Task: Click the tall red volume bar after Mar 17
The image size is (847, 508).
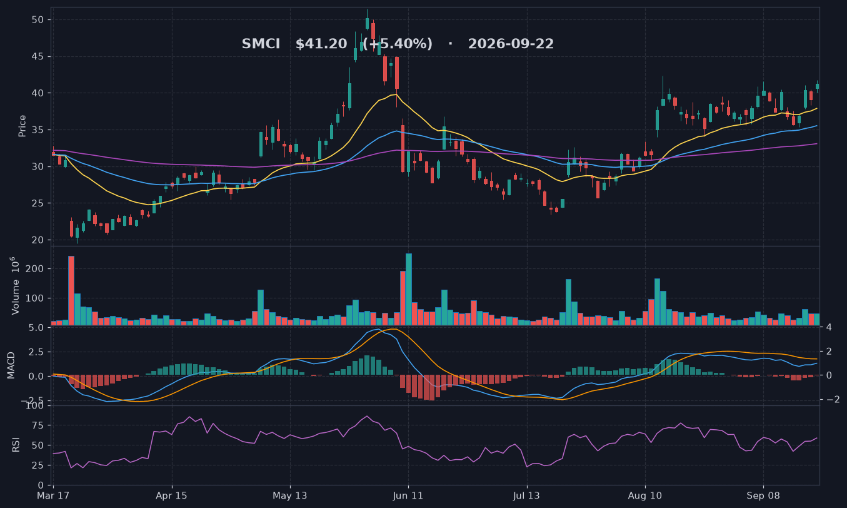Action: click(71, 290)
